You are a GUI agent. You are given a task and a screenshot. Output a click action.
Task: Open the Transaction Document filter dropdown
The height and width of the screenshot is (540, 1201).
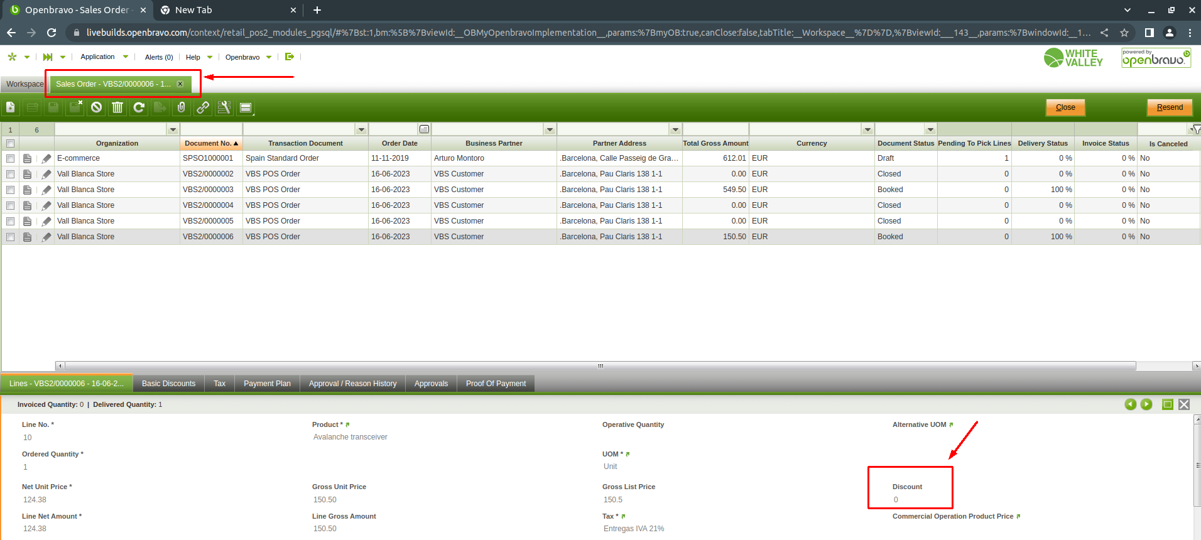coord(361,129)
